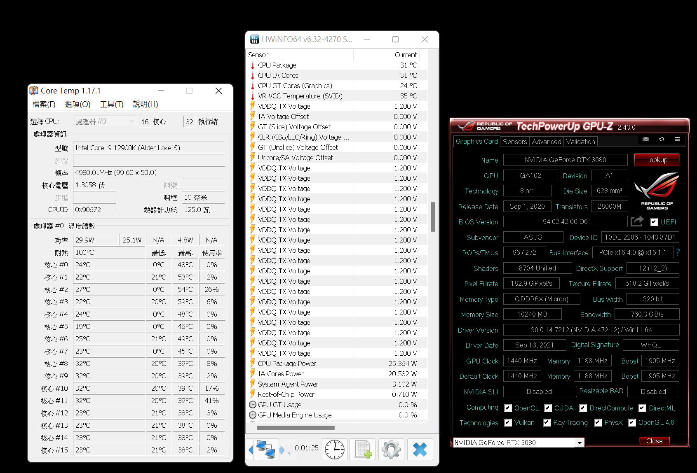The width and height of the screenshot is (697, 473).
Task: Open the Core Temp 工具(T) menu
Action: (x=112, y=104)
